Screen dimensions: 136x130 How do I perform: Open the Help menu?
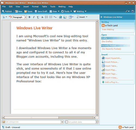(x=70, y=6)
